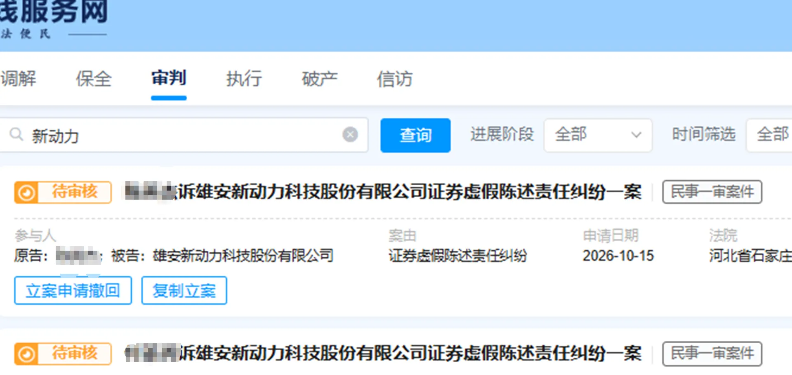This screenshot has height=375, width=792.
Task: Open the 调解 tab
Action: click(18, 78)
